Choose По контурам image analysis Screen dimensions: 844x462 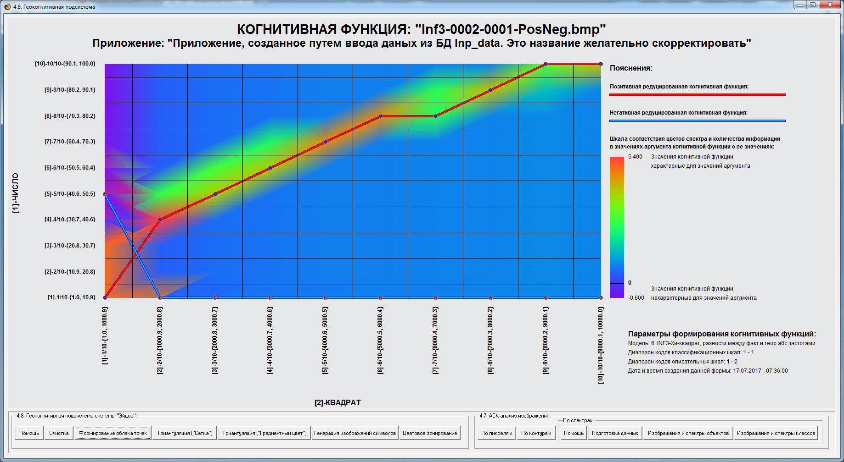click(536, 433)
